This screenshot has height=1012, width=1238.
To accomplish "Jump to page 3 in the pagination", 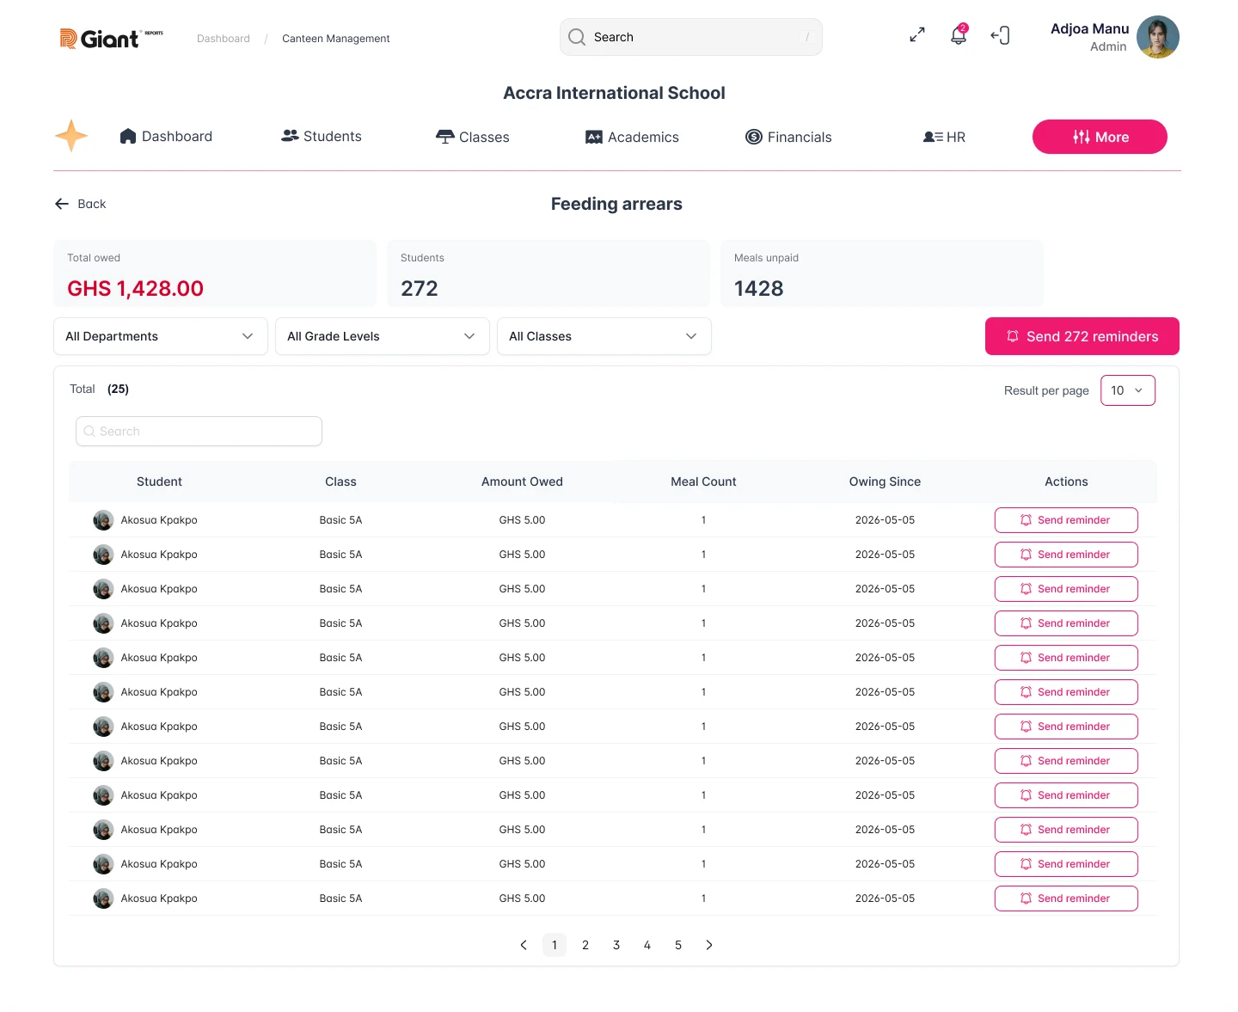I will (616, 945).
